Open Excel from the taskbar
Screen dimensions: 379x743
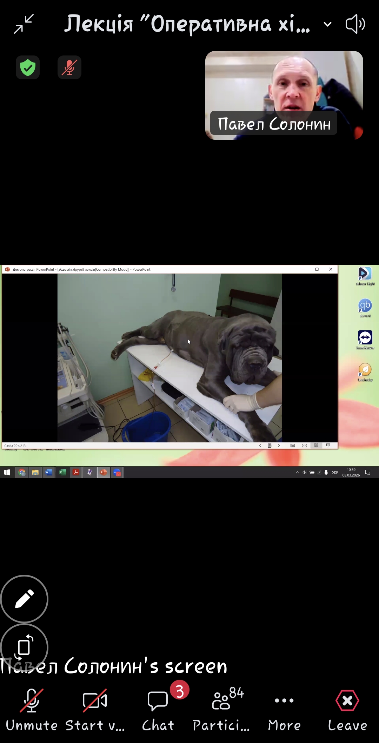coord(62,473)
